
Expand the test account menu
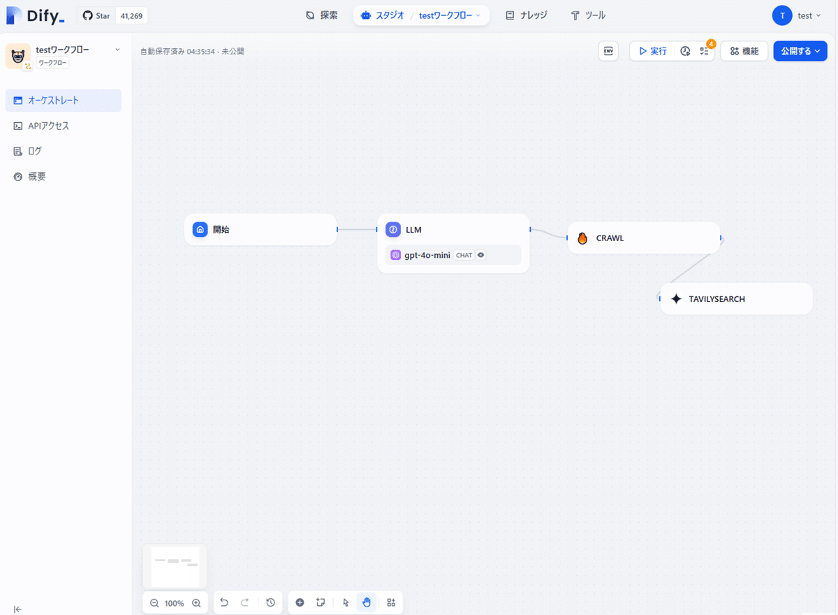(x=798, y=15)
